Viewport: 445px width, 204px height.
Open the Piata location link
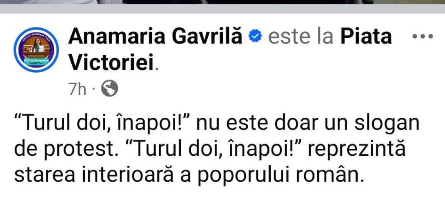(x=366, y=37)
